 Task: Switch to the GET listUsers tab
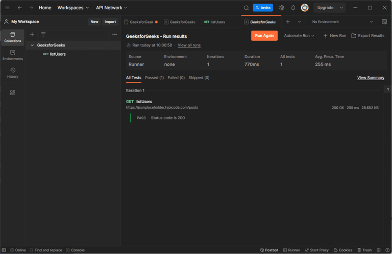(x=214, y=22)
